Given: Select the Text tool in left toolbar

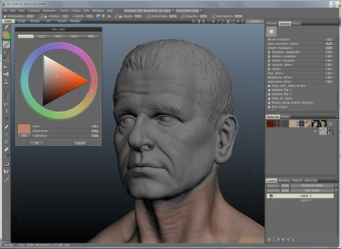Looking at the screenshot, I should (x=6, y=112).
